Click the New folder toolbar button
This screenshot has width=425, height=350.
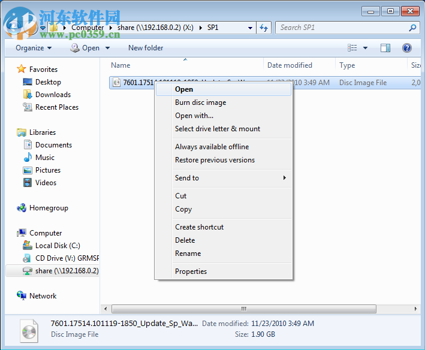pyautogui.click(x=146, y=48)
